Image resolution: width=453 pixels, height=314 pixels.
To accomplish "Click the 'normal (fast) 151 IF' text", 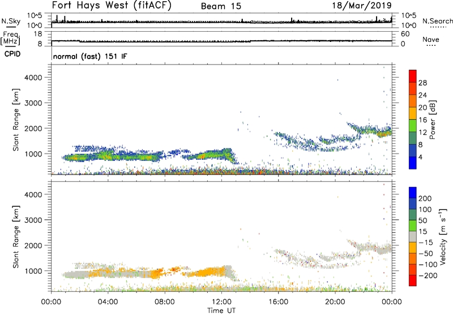I will tap(90, 56).
